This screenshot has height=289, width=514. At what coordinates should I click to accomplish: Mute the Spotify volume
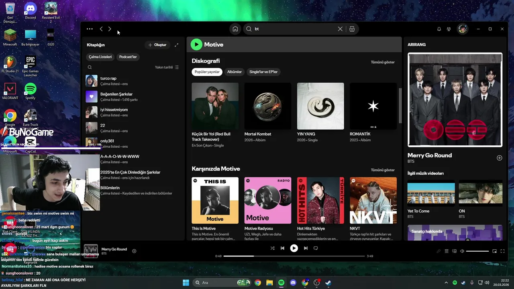(x=462, y=251)
